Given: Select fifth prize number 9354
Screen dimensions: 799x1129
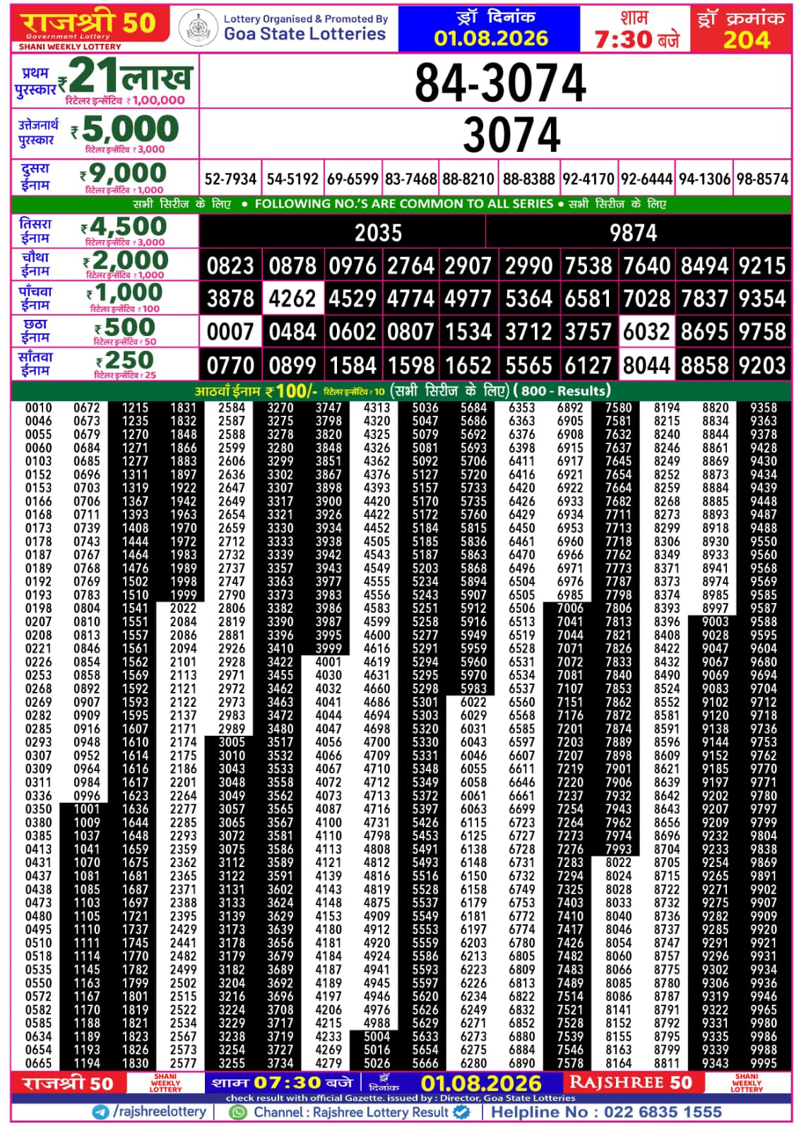Looking at the screenshot, I should point(762,299).
